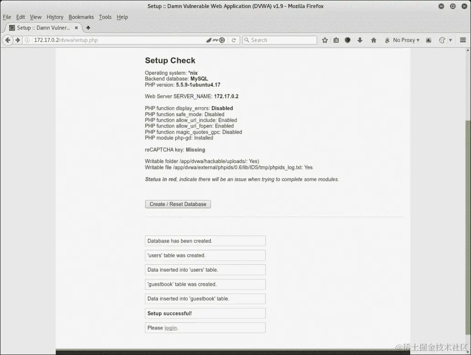The image size is (471, 355).
Task: Close the Firefox window
Action: tap(465, 6)
